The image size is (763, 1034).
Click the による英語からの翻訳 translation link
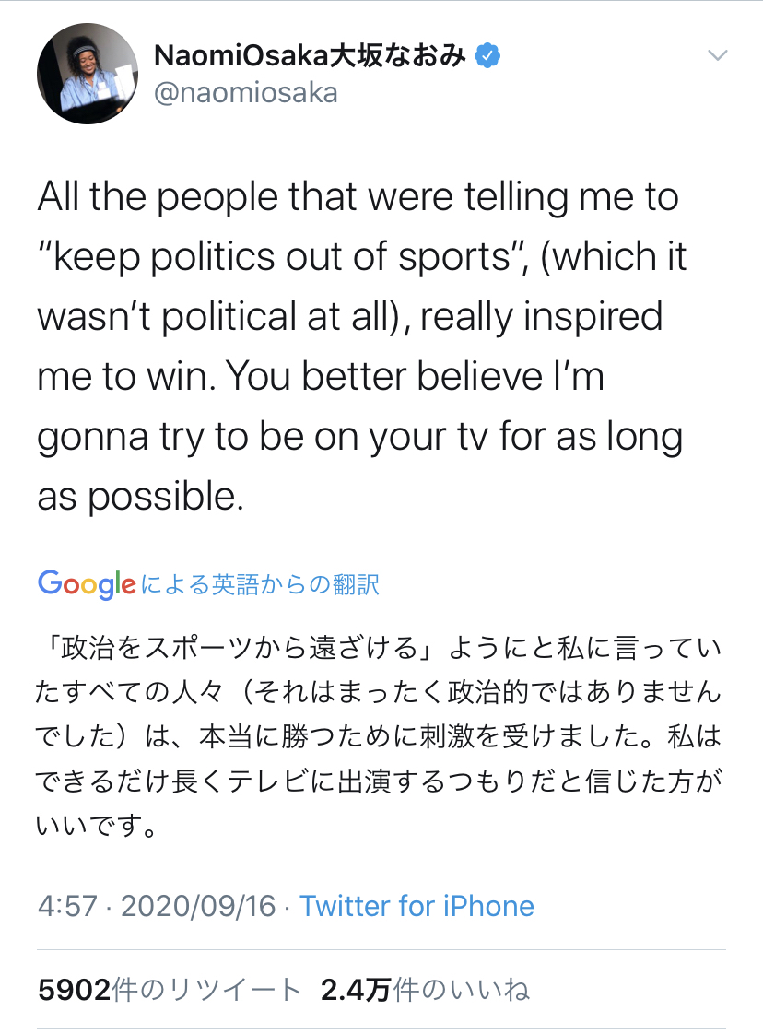tap(260, 584)
